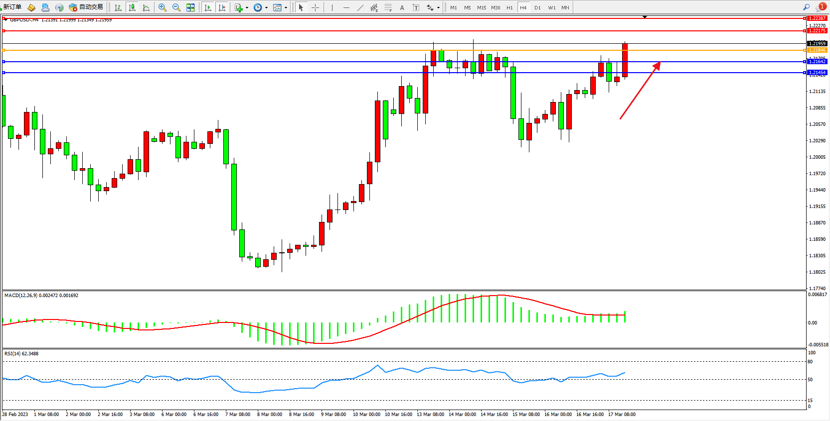Open the chat notification bubble icon

point(821,7)
